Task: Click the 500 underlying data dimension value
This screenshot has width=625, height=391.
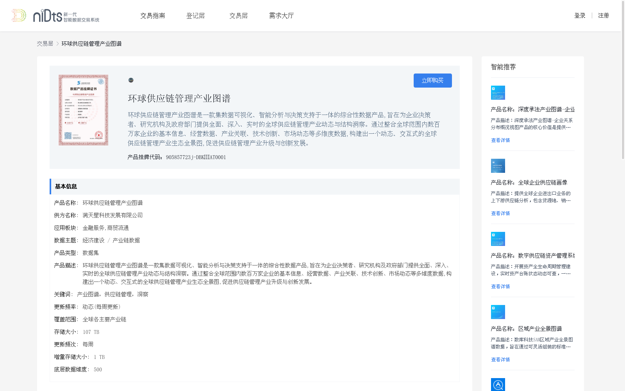Action: [x=98, y=369]
